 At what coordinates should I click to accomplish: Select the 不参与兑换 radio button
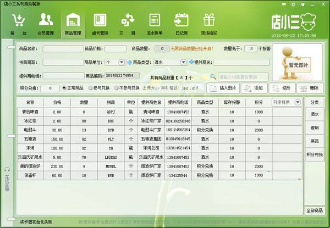click(x=116, y=88)
